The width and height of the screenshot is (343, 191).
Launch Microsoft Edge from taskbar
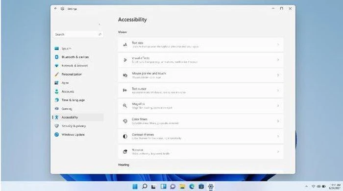tap(192, 187)
